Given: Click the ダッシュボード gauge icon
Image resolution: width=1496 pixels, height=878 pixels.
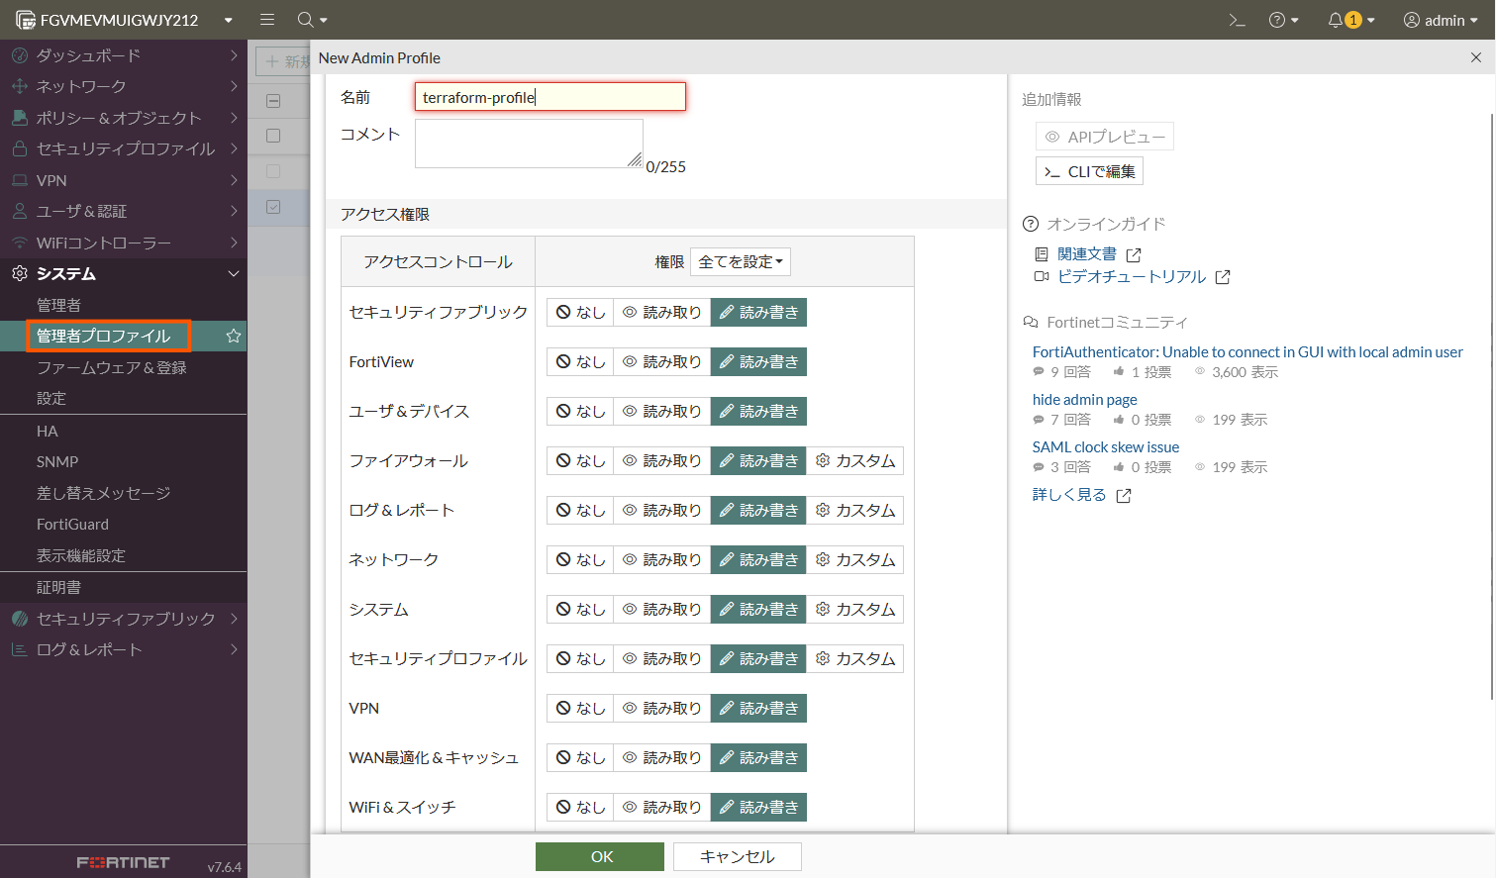Looking at the screenshot, I should pos(19,55).
